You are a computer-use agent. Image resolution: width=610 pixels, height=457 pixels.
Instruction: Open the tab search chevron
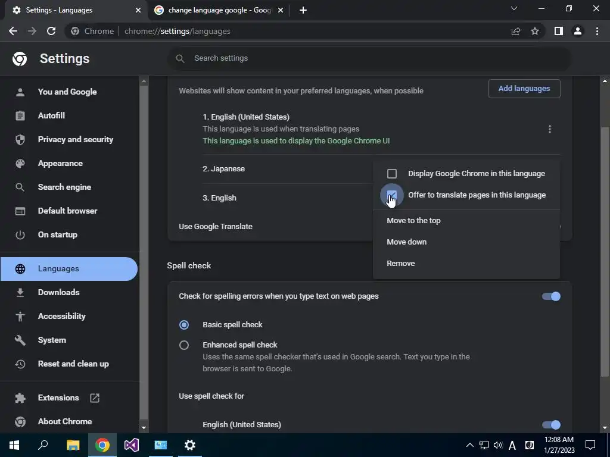pyautogui.click(x=514, y=8)
